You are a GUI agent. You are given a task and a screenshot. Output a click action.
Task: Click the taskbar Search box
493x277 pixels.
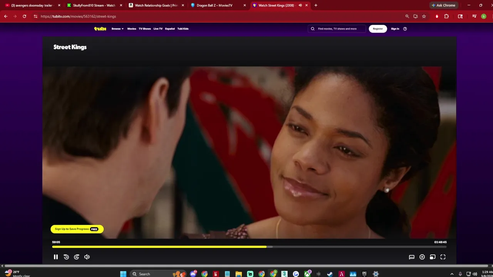tap(158, 274)
